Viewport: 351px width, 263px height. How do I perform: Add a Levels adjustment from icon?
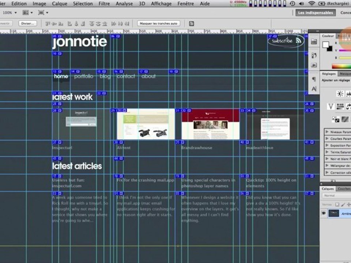(348, 94)
